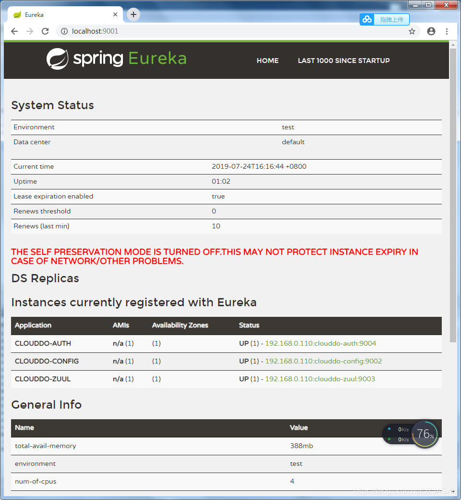Click the network speed 0K/s indicator
Image resolution: width=461 pixels, height=500 pixels.
[398, 434]
